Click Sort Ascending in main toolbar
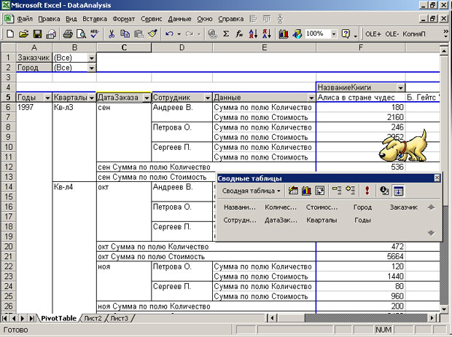 [252, 33]
